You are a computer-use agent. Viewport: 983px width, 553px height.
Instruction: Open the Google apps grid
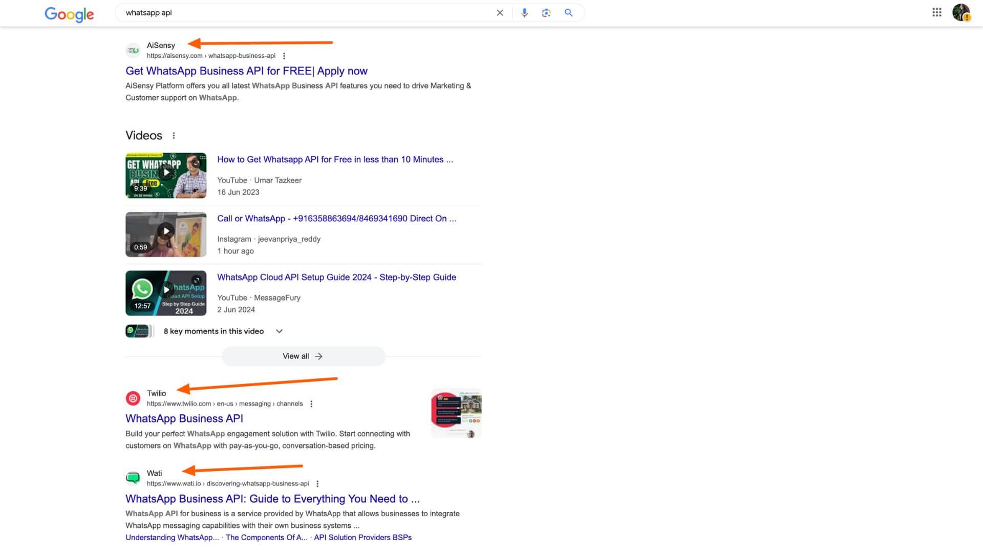pyautogui.click(x=936, y=12)
